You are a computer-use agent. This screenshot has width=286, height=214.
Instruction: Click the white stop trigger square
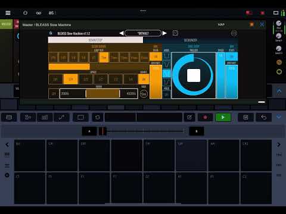194,75
